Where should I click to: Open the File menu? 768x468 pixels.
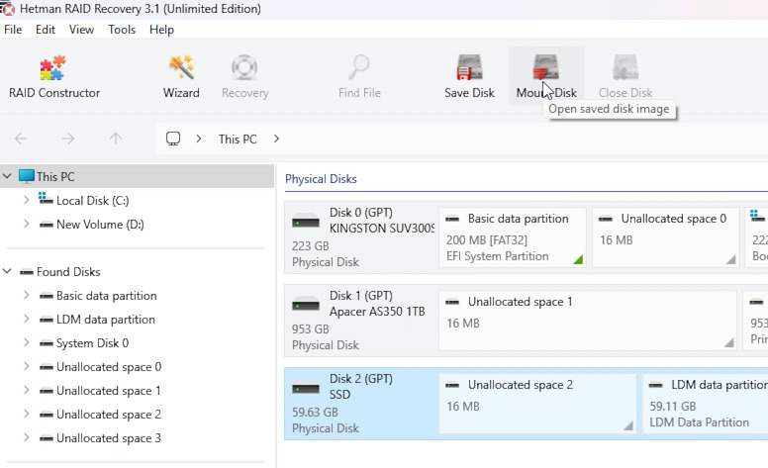pos(13,30)
